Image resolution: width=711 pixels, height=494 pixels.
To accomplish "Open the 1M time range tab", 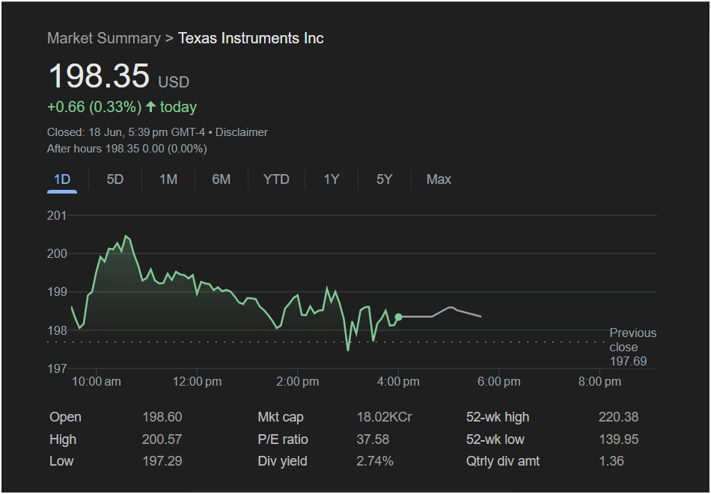I will point(168,179).
